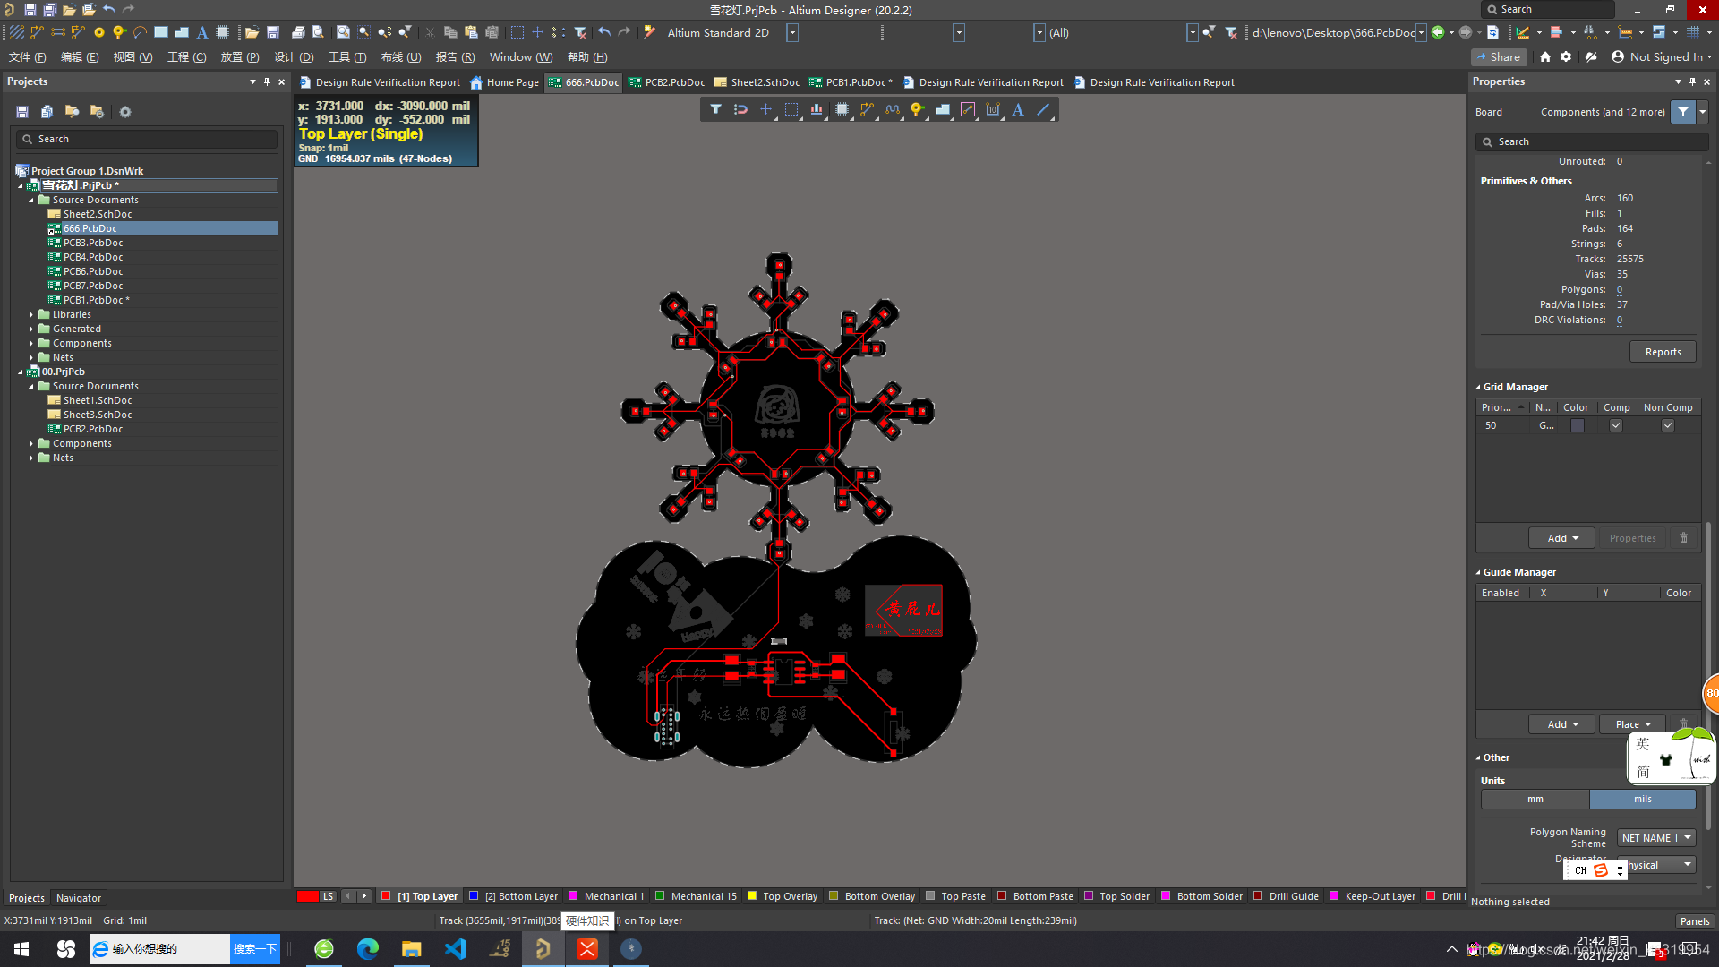Switch units to mils
Viewport: 1719px width, 967px height.
[1643, 799]
